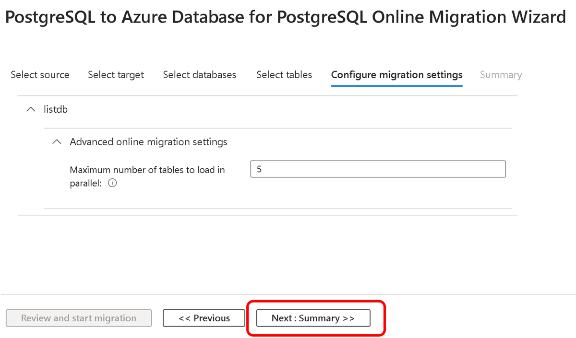Image resolution: width=576 pixels, height=338 pixels.
Task: Click the Review and start migration button
Action: (x=79, y=318)
